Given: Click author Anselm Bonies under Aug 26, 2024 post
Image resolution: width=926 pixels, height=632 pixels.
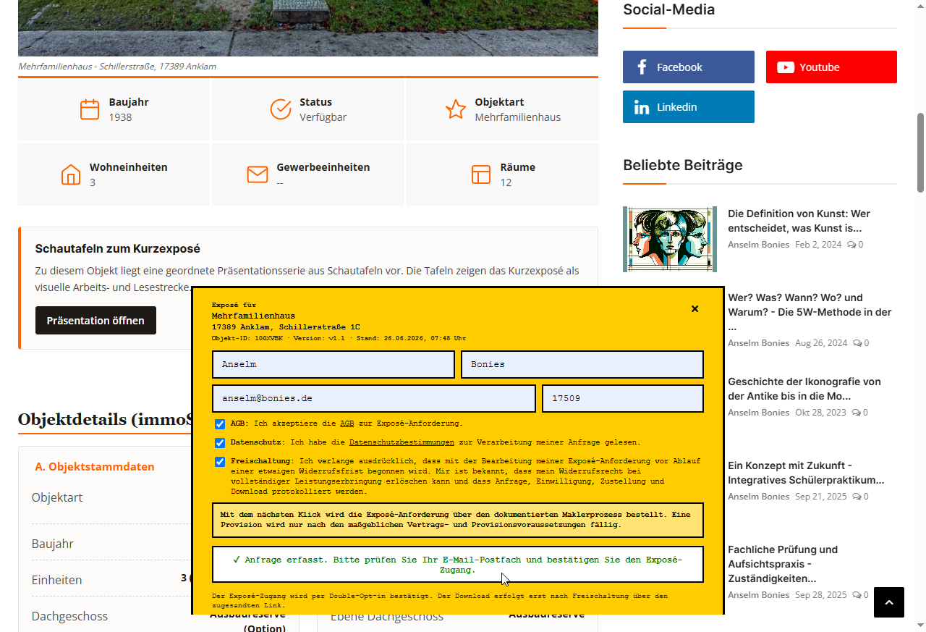Looking at the screenshot, I should [758, 343].
